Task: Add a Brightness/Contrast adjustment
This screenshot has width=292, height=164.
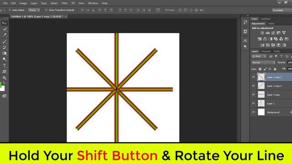Action: 262,33
